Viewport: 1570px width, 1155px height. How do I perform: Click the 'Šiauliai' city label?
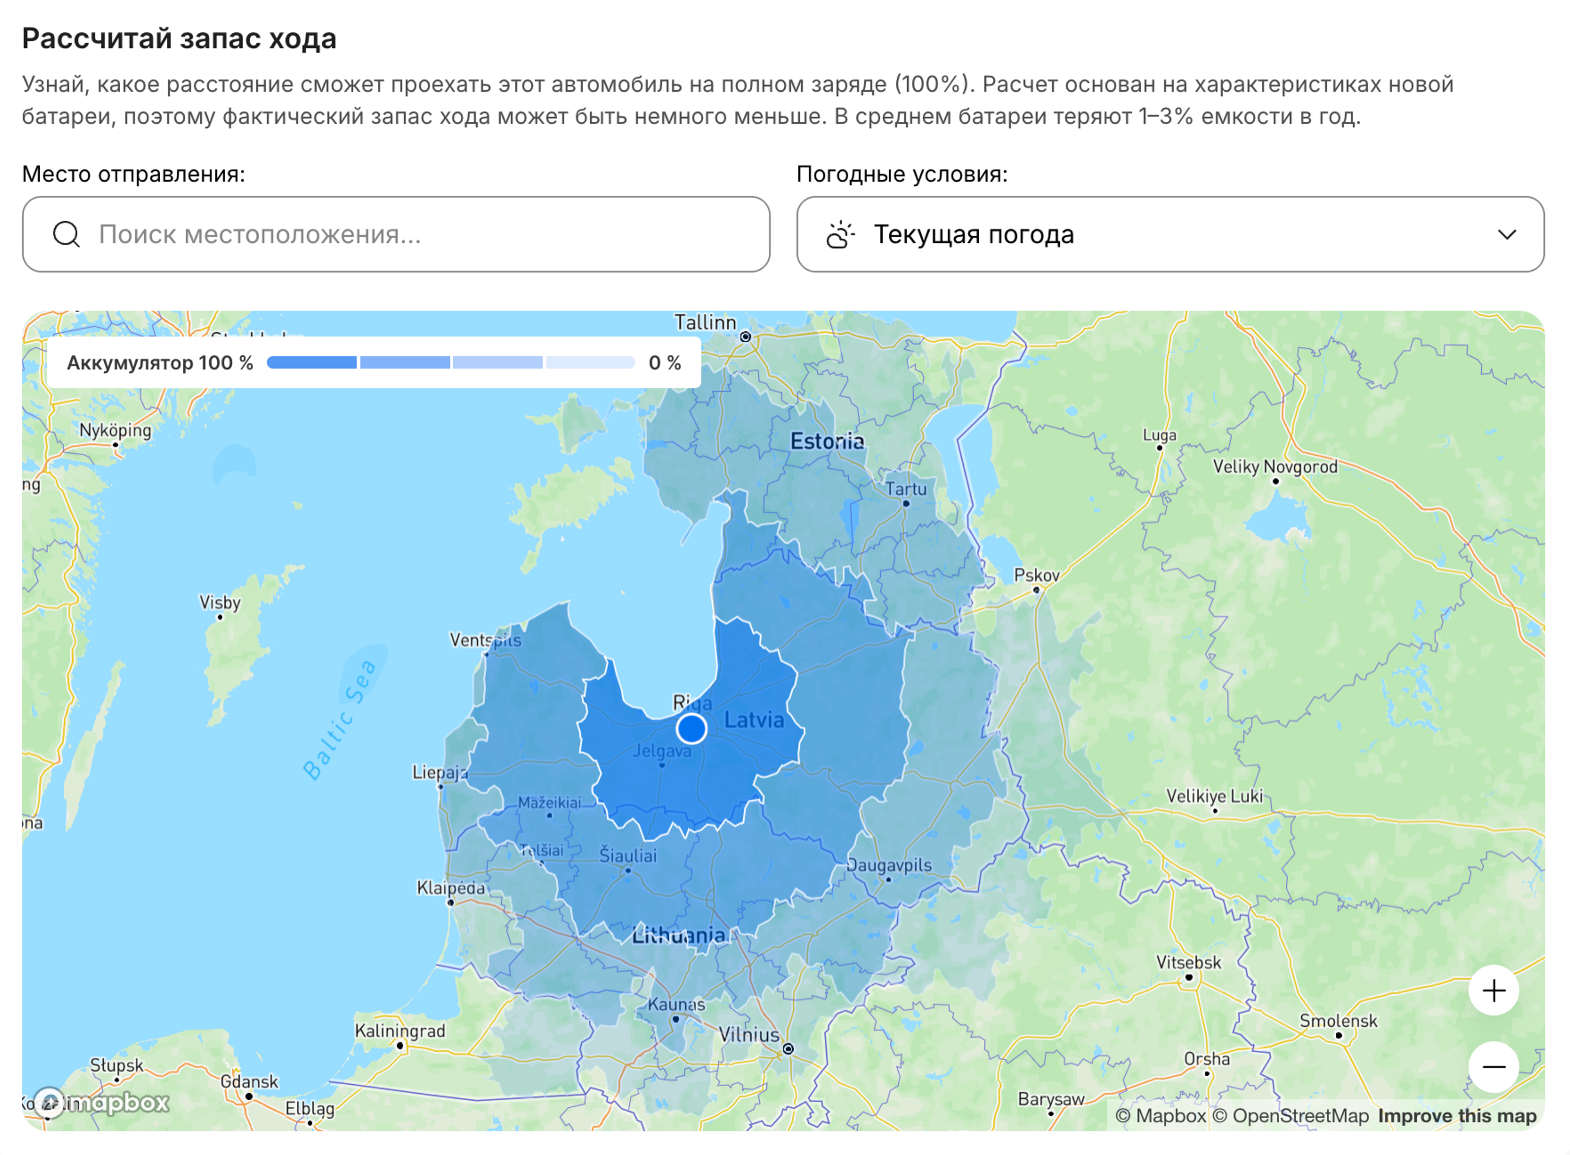click(628, 855)
